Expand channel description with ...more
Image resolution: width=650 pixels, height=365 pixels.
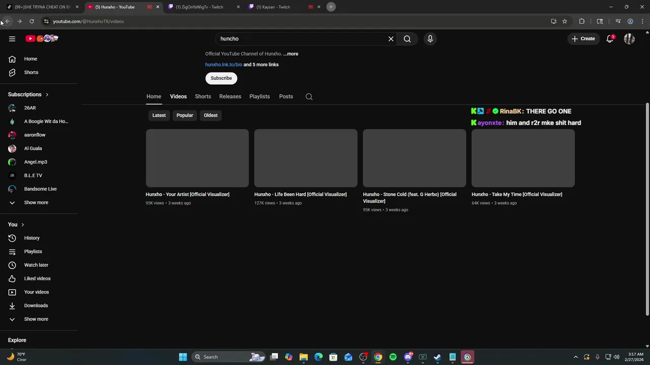(x=291, y=54)
